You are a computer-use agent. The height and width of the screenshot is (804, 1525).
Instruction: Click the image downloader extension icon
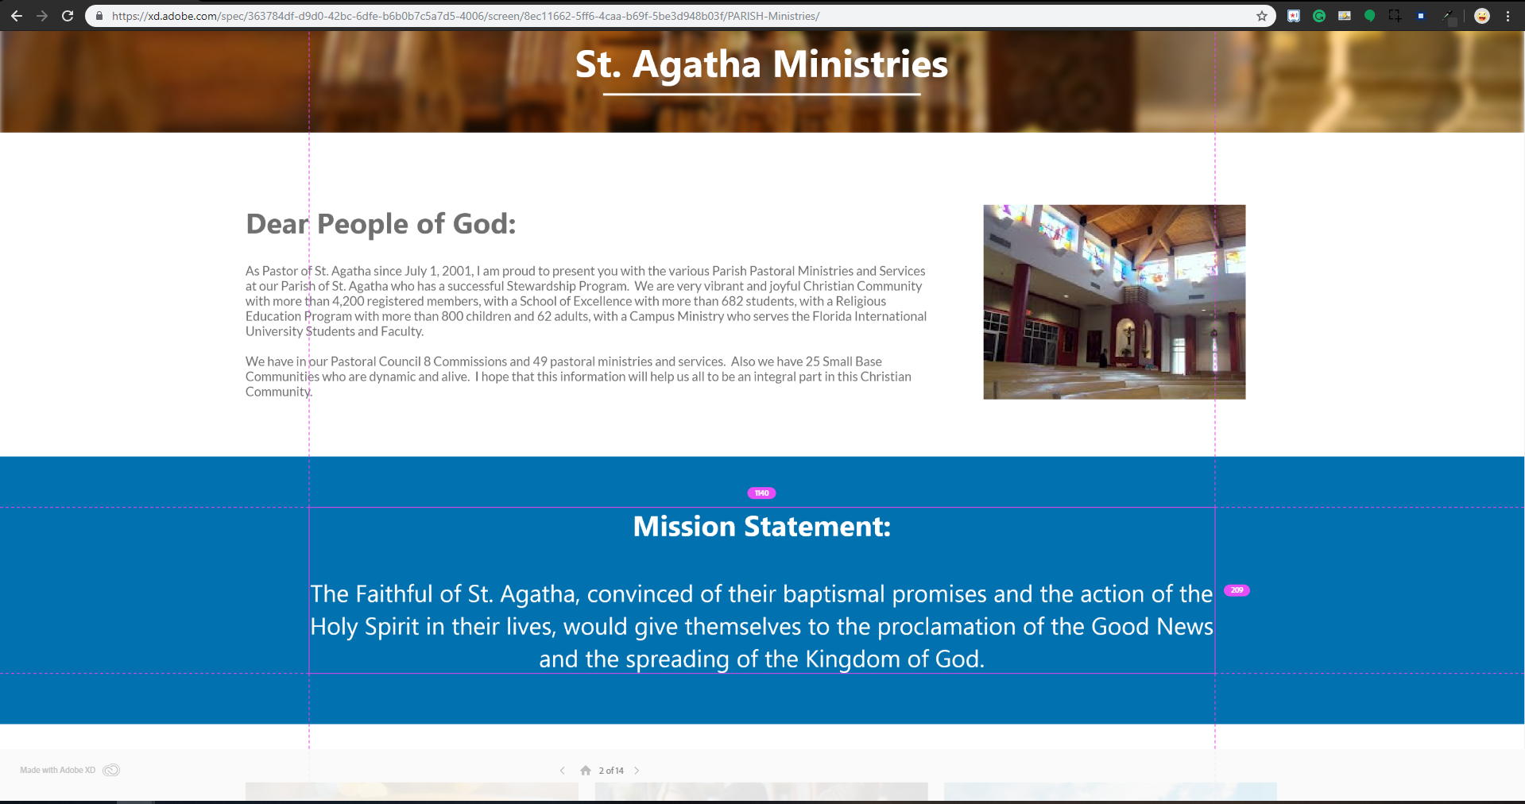click(x=1345, y=16)
